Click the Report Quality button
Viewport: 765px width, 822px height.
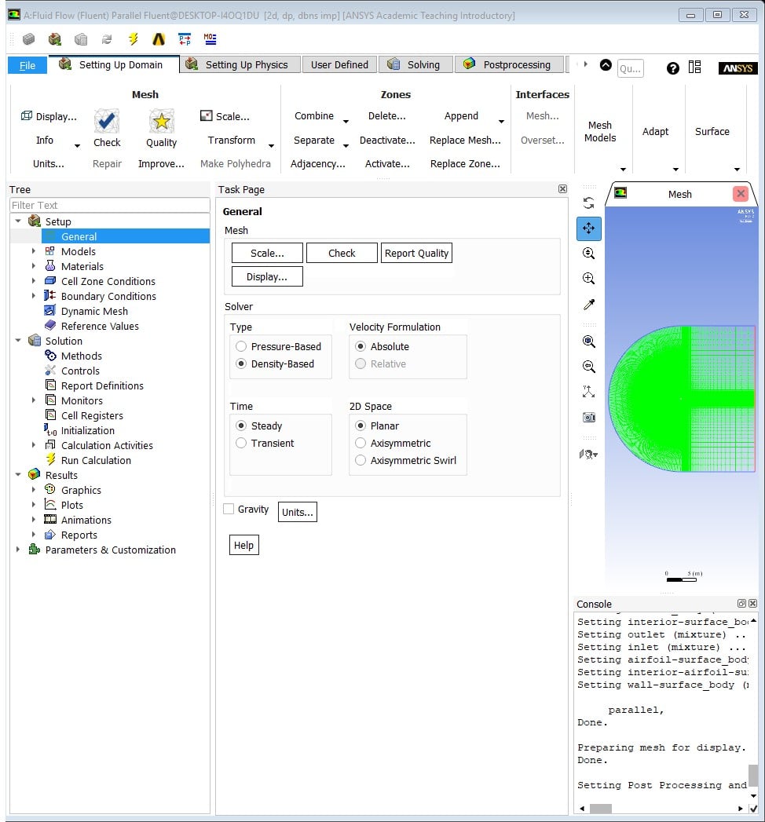(416, 254)
